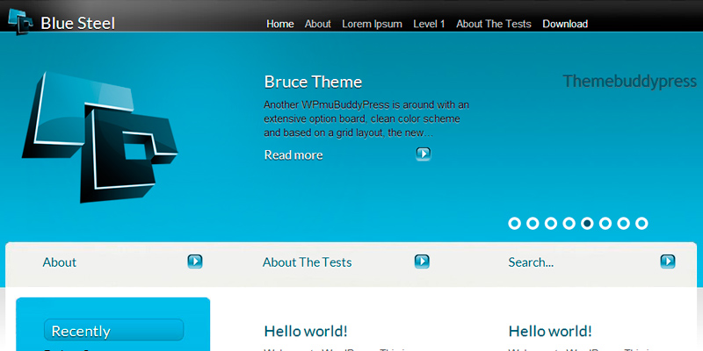Open About The Tests in top navigation

tap(494, 24)
